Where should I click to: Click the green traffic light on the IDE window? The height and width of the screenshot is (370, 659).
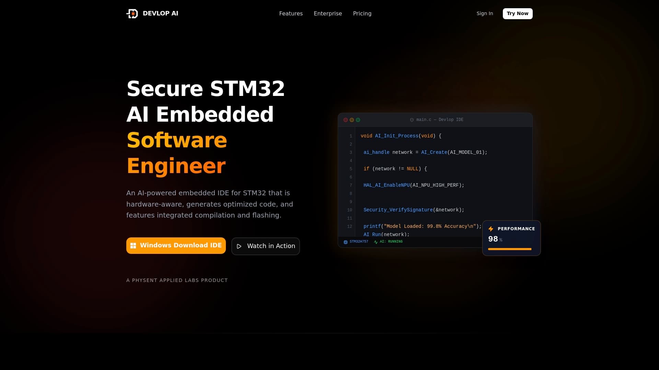pos(358,120)
